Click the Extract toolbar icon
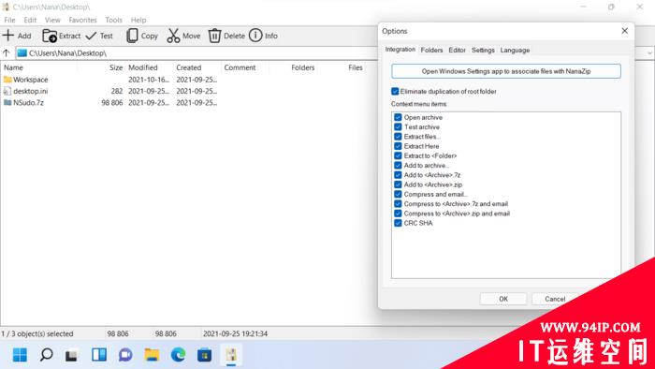This screenshot has height=369, width=655. tap(50, 36)
